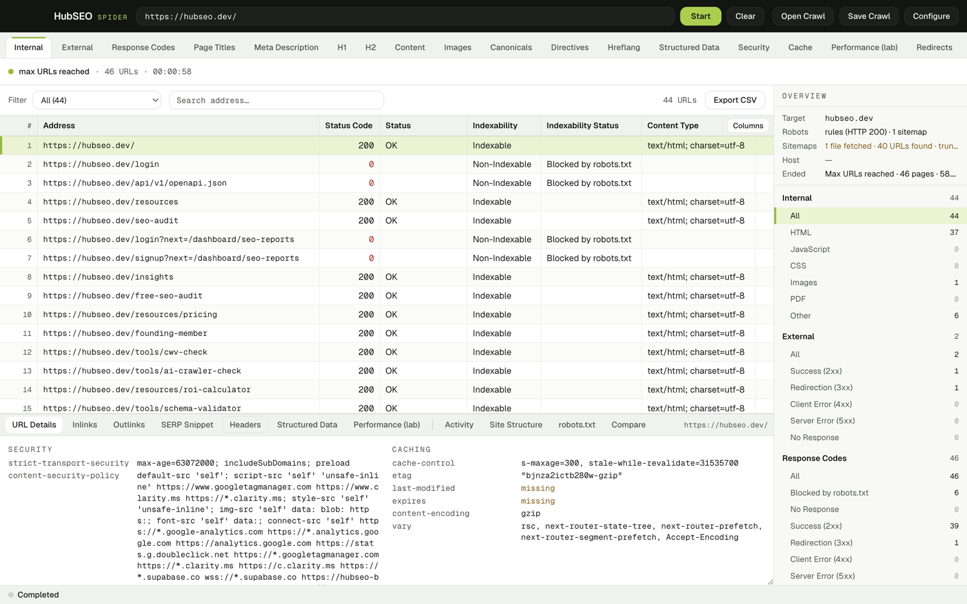Screen dimensions: 967x604
Task: Filter overview by Internal PDF
Action: tap(870, 299)
